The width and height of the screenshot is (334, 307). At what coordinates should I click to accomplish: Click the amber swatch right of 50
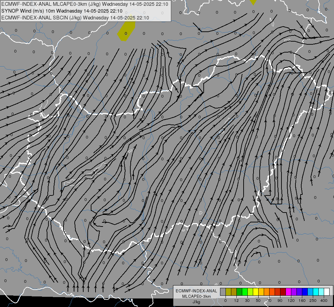(x=261, y=292)
